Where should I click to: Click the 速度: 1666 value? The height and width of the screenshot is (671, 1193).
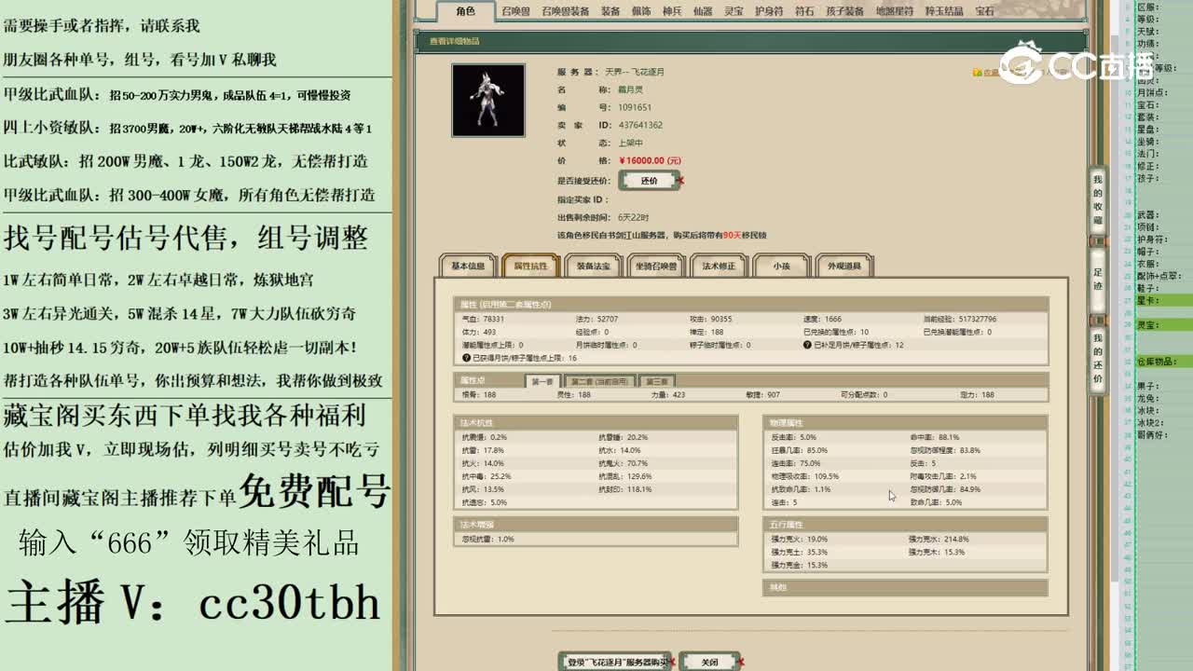pos(822,319)
